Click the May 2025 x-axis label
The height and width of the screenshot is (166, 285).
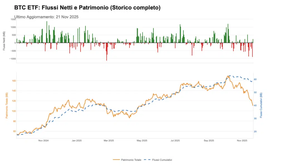(142, 141)
